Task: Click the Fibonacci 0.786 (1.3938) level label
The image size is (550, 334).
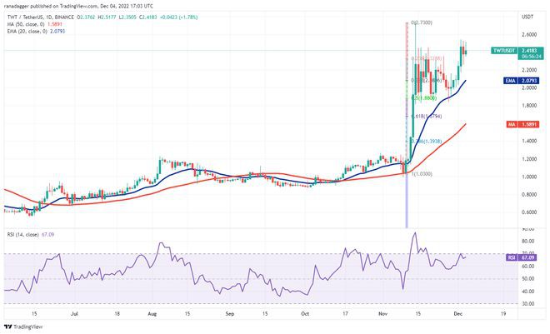Action: point(427,142)
